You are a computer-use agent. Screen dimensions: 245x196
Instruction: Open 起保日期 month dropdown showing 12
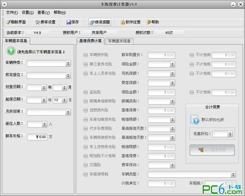pos(60,100)
